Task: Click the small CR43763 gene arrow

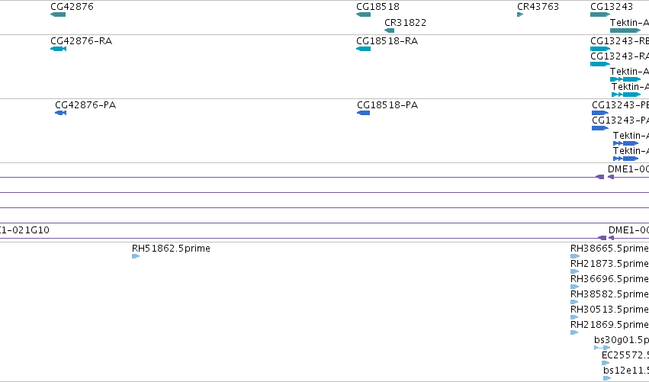Action: [x=520, y=14]
